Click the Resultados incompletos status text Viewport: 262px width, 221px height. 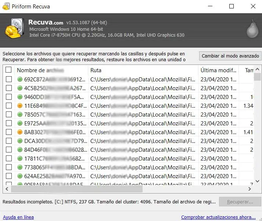pyautogui.click(x=109, y=202)
